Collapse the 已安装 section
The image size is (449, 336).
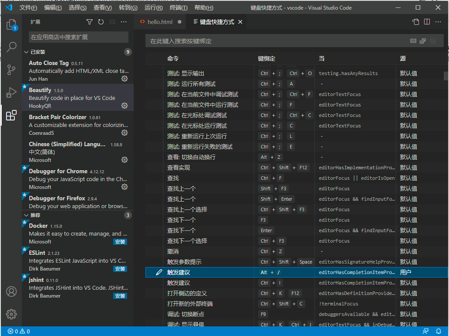pos(26,52)
